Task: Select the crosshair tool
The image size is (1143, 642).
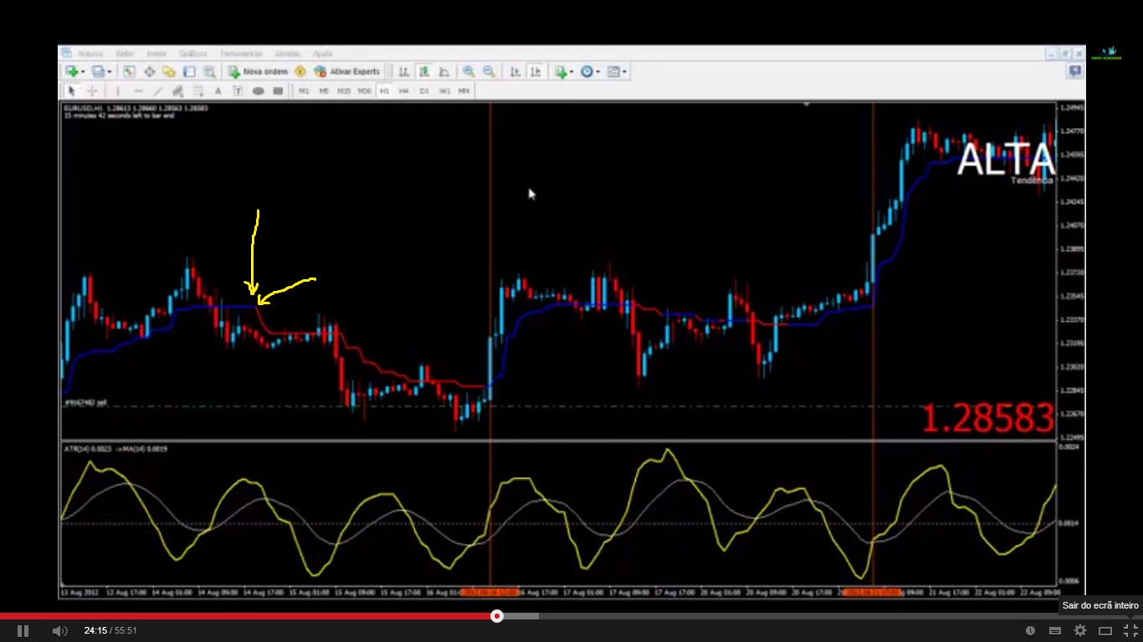Action: click(92, 91)
